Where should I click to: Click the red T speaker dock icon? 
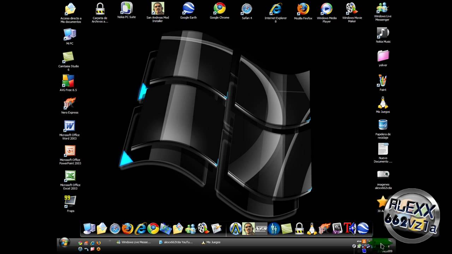350,229
